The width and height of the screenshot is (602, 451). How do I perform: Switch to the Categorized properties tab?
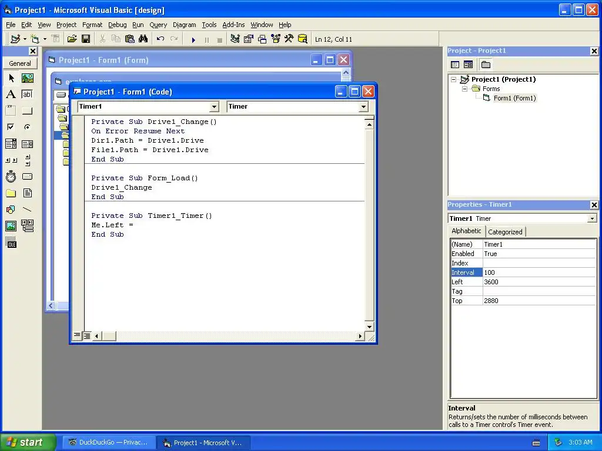click(505, 231)
